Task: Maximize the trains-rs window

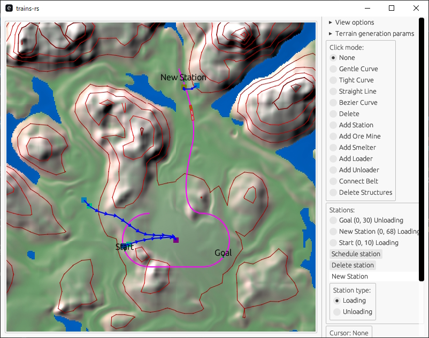Action: coord(392,8)
